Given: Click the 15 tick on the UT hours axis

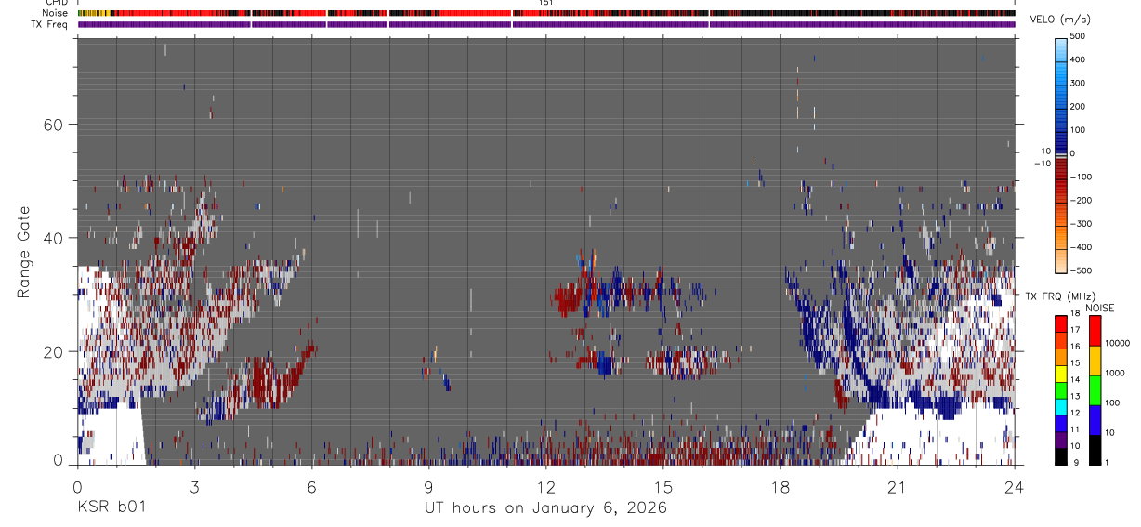Looking at the screenshot, I should pos(662,486).
